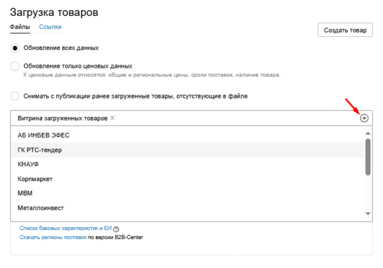Pick 'Металлоинвест' from the list

(187, 208)
